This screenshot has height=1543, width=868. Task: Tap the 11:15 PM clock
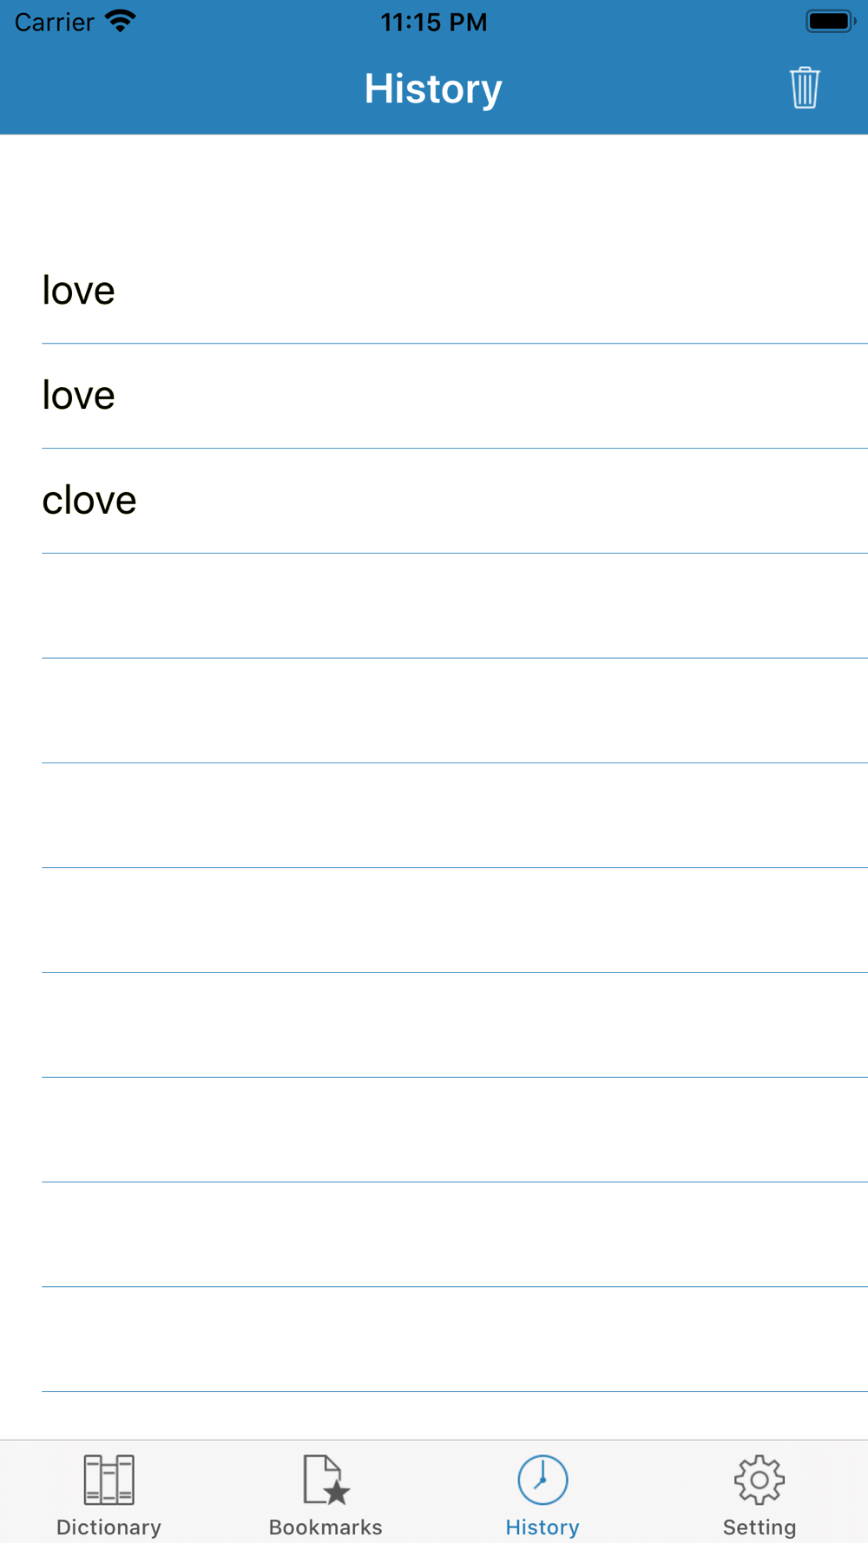[434, 22]
